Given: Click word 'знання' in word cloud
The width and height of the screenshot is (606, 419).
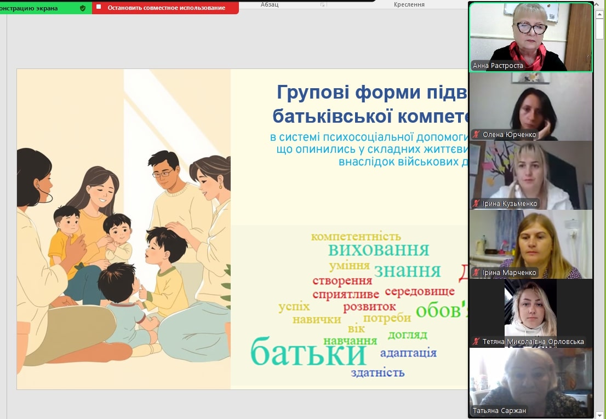Looking at the screenshot, I should [x=407, y=271].
